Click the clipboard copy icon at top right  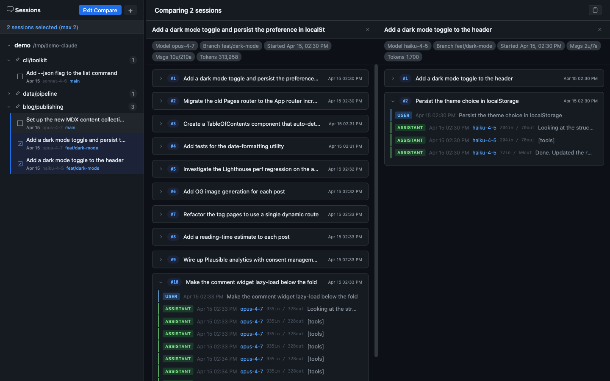[x=595, y=10]
